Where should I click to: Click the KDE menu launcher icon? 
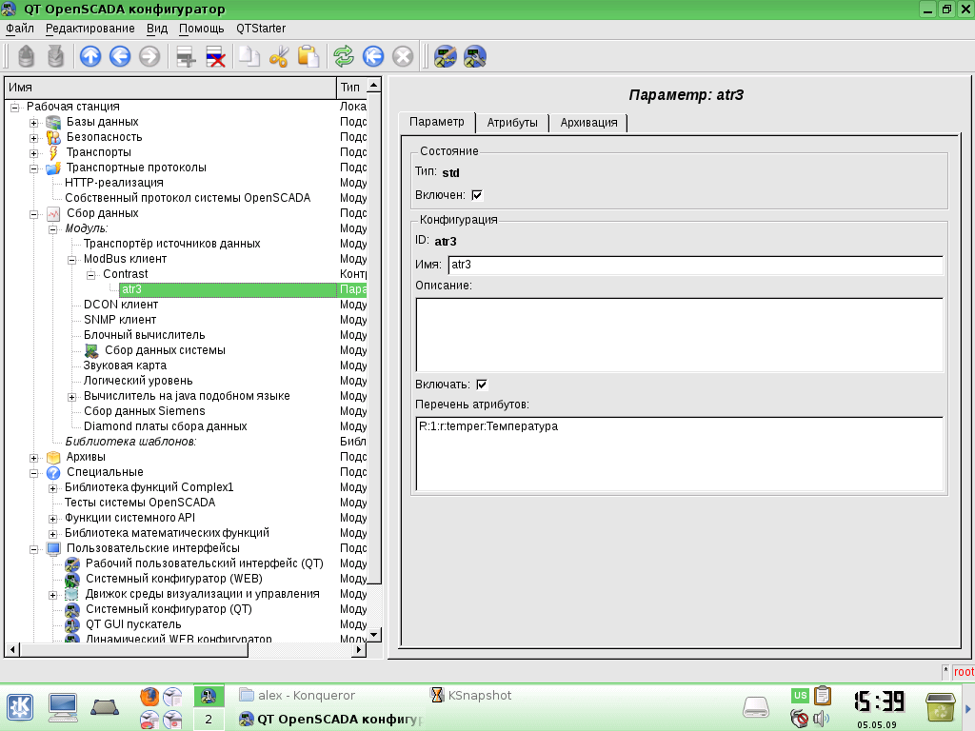pyautogui.click(x=20, y=706)
